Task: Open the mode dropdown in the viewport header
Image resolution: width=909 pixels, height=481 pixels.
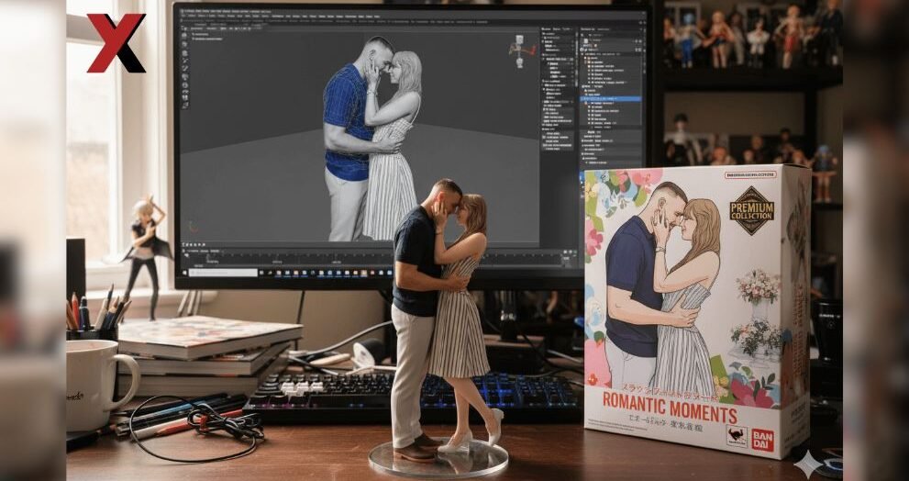Action: pos(197,27)
